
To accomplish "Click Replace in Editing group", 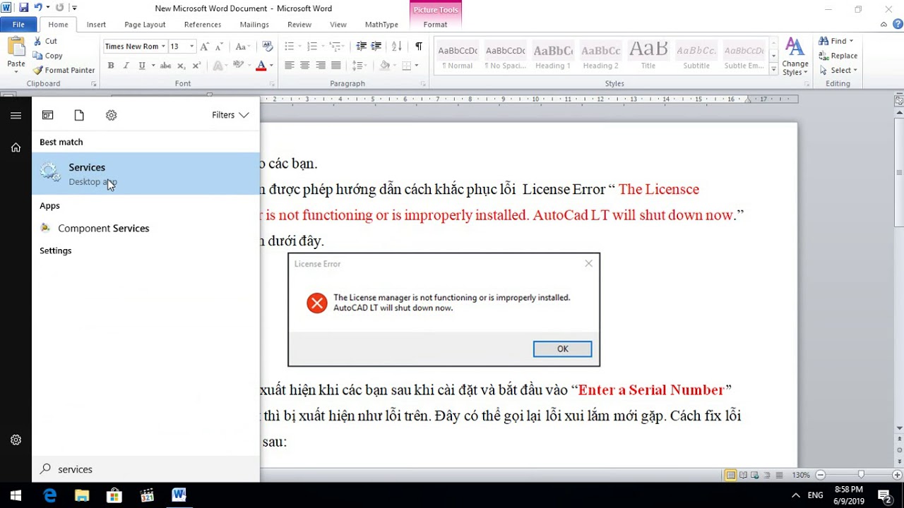I will (838, 56).
